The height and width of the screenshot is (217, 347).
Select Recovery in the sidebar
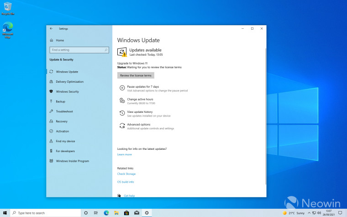click(x=62, y=122)
